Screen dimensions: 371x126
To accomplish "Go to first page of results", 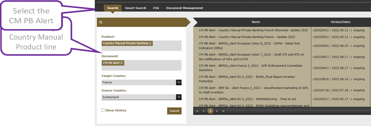I will [197, 111].
